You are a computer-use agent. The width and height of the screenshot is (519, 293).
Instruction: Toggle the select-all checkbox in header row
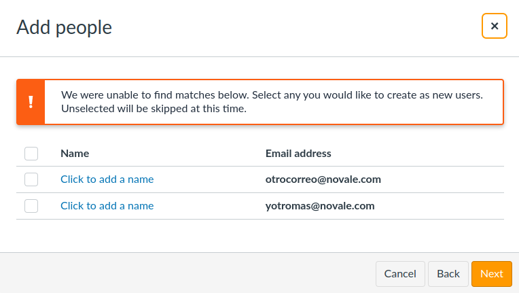pyautogui.click(x=31, y=154)
